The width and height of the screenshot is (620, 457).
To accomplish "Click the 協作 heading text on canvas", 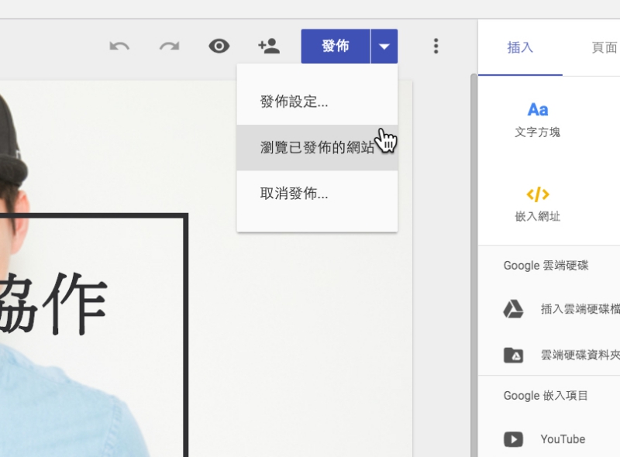I will coord(53,304).
